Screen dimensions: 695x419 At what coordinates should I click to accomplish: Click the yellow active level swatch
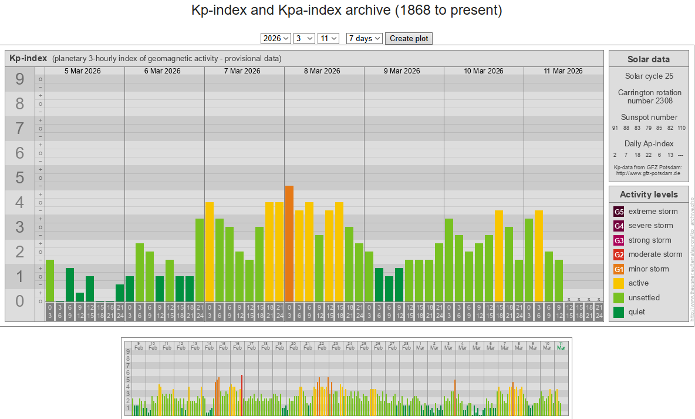point(619,283)
